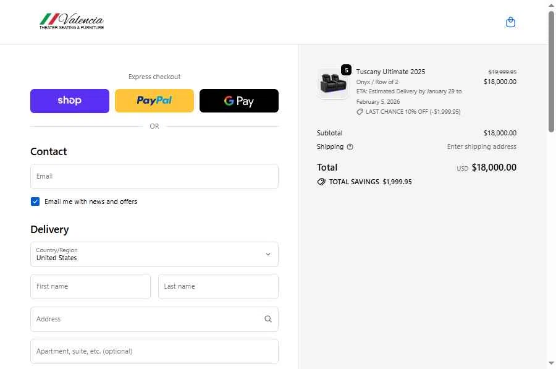Click the Valencia Theater Seating logo

click(x=72, y=21)
